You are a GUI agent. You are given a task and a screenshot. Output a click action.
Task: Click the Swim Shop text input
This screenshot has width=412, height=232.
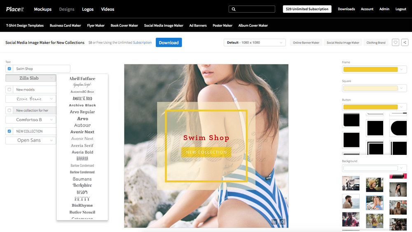(x=42, y=69)
